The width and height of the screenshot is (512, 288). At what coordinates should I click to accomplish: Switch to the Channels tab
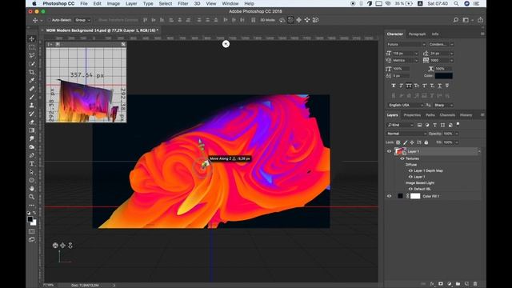pyautogui.click(x=447, y=115)
